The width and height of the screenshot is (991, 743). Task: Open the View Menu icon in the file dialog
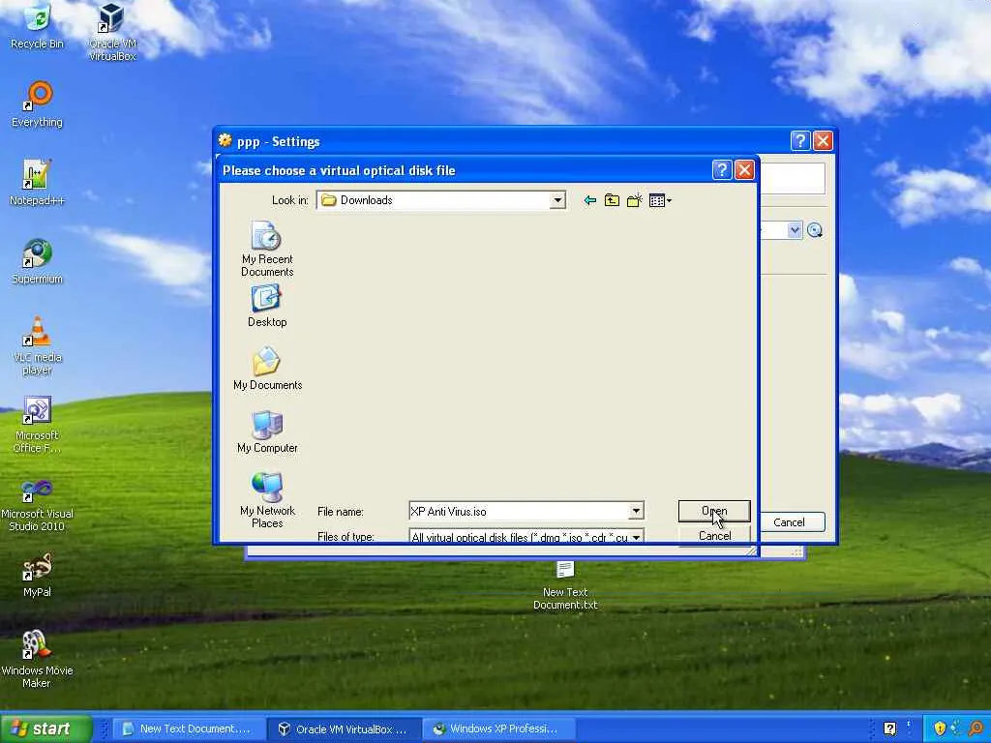660,200
